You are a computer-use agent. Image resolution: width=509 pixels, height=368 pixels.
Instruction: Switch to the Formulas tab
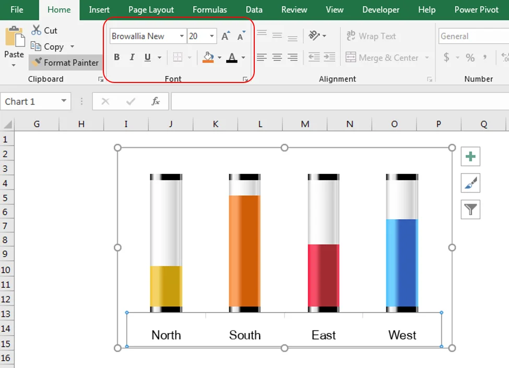[210, 10]
